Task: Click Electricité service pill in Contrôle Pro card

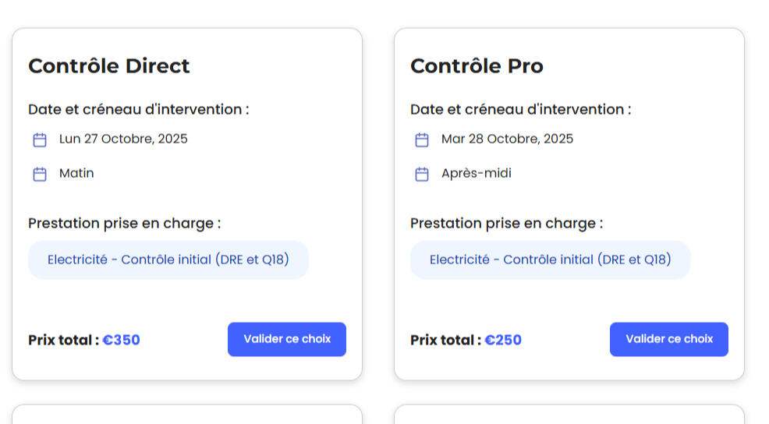Action: (x=551, y=260)
